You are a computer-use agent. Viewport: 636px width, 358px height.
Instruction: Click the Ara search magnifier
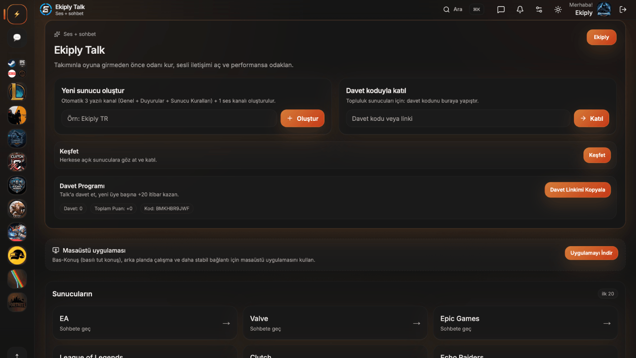(x=447, y=9)
